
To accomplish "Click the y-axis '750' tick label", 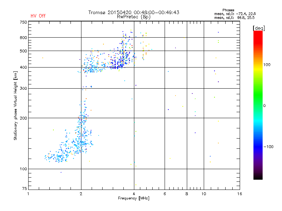I will point(23,22).
